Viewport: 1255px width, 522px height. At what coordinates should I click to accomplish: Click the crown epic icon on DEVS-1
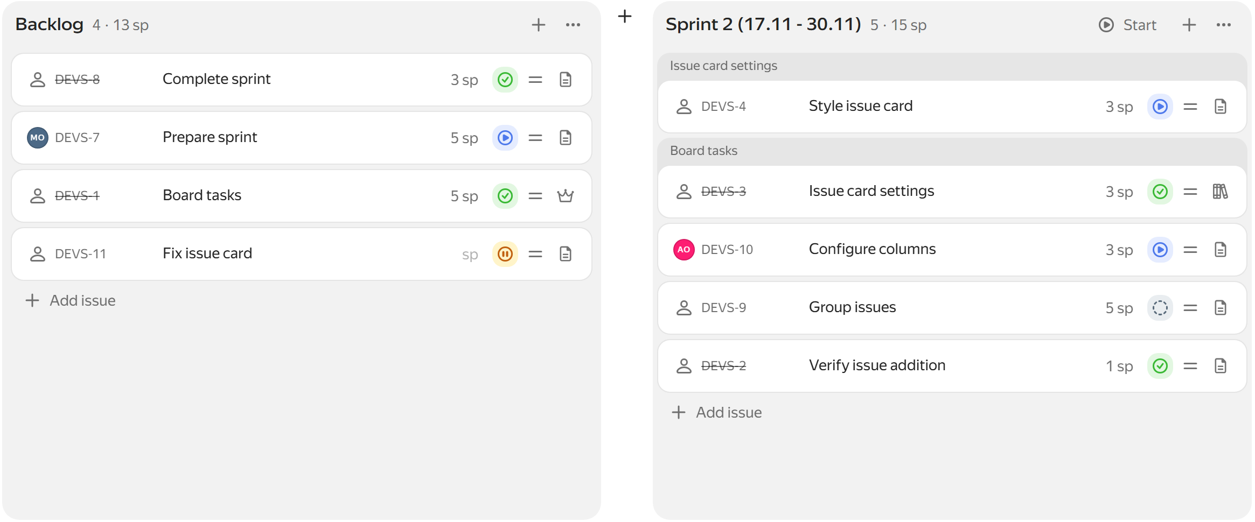[565, 196]
